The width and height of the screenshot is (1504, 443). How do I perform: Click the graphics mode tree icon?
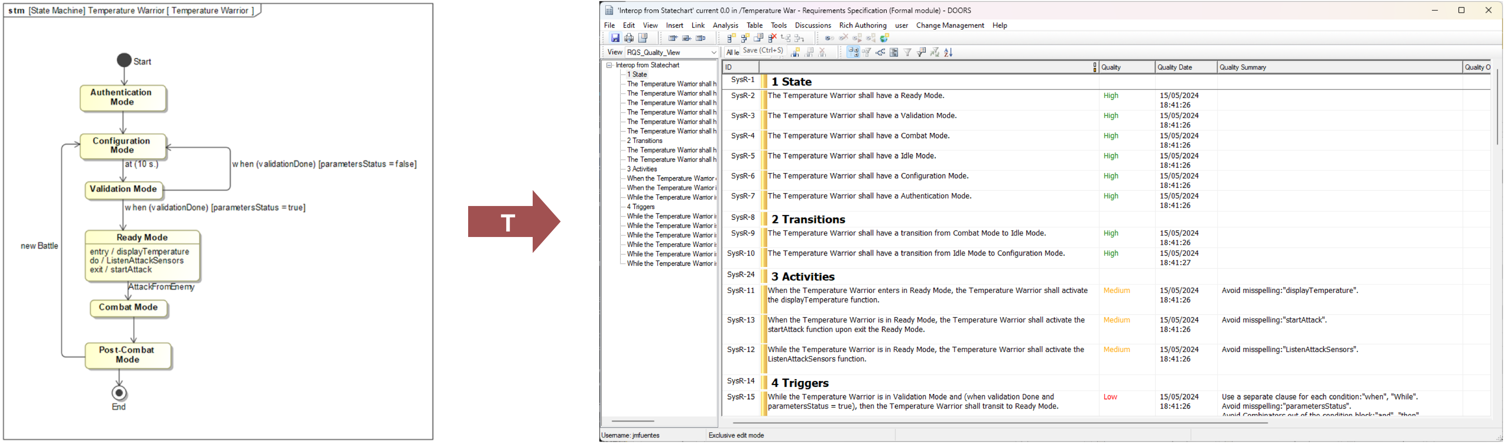880,52
